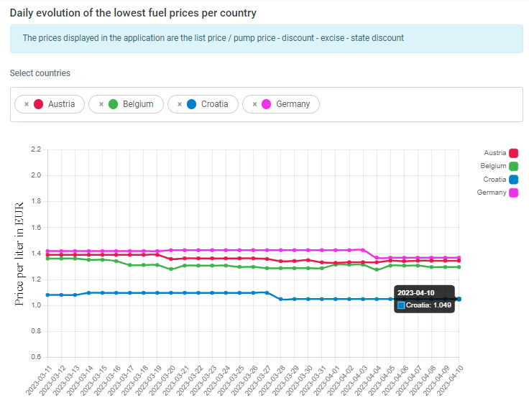
Task: Toggle Croatia series via legend label
Action: tap(494, 180)
